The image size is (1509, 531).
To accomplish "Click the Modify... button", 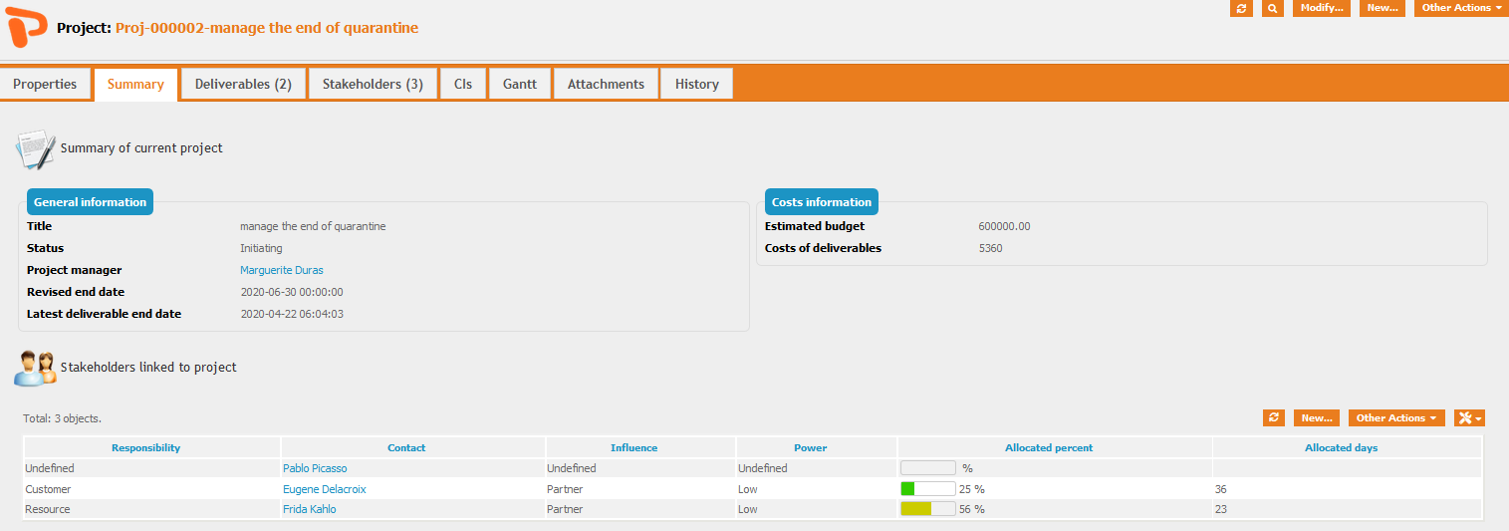I will coord(1322,8).
